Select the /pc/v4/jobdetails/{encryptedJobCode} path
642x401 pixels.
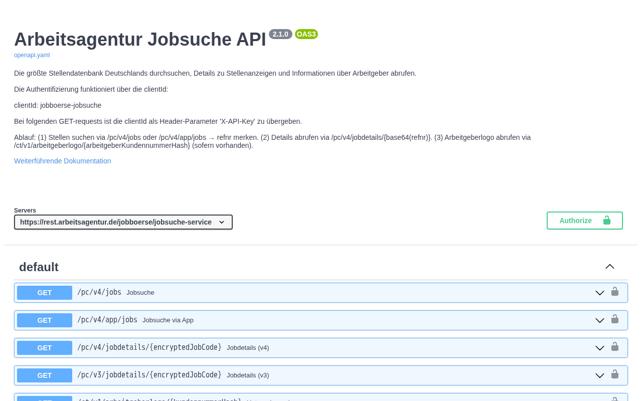click(x=149, y=347)
